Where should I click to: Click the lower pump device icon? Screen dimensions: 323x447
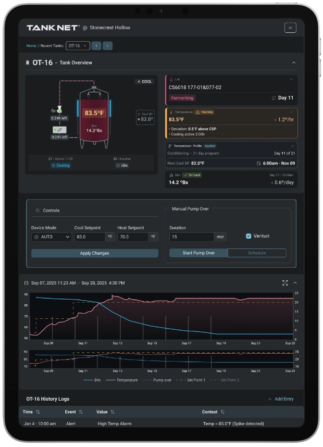59,130
